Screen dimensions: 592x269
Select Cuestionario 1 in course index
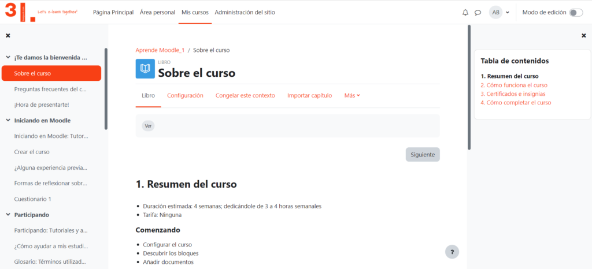pos(33,199)
